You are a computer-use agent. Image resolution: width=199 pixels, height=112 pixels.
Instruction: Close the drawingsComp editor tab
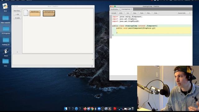click(132, 9)
